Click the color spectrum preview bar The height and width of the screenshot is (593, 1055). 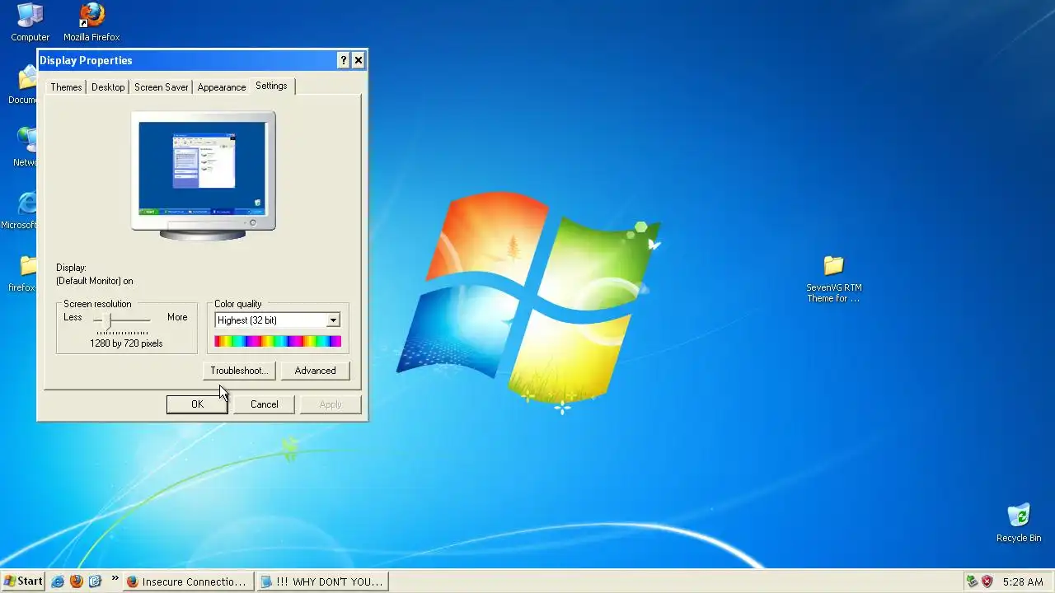coord(278,341)
